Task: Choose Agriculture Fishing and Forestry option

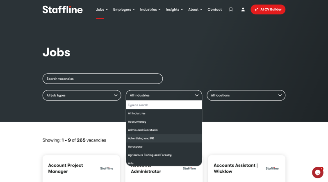Action: pos(164,155)
